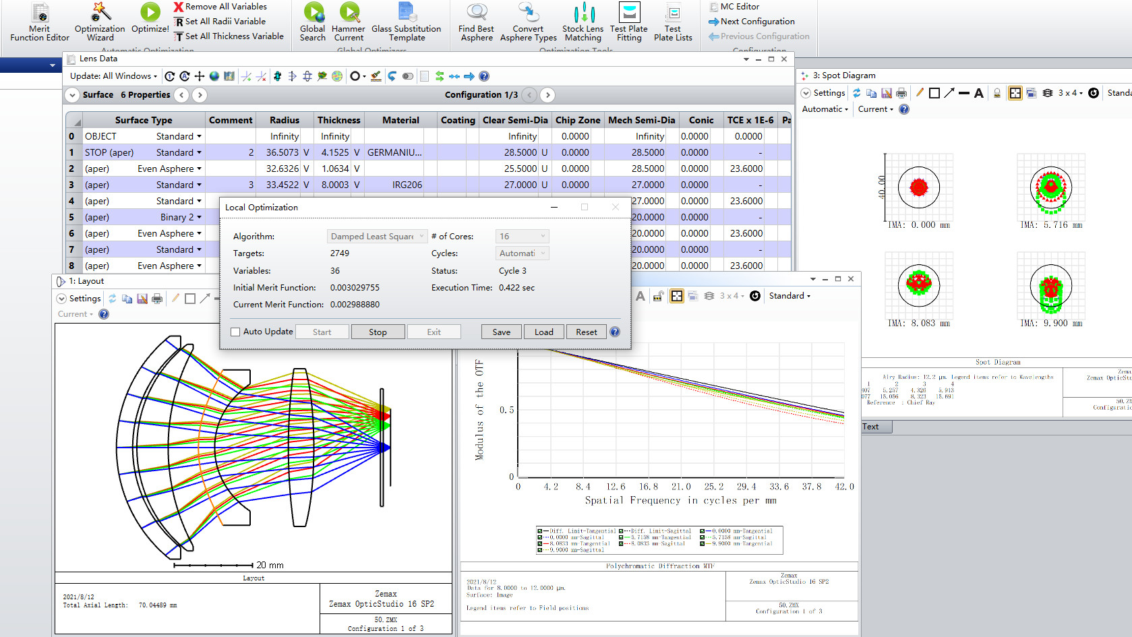This screenshot has width=1132, height=637.
Task: Open Convert Asphere Types tool
Action: click(528, 22)
